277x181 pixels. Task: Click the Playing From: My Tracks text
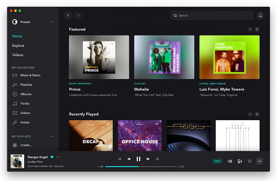click(x=45, y=166)
